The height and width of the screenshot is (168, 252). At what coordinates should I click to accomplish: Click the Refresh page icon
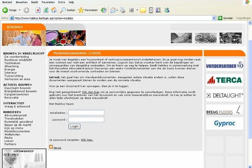(46, 10)
